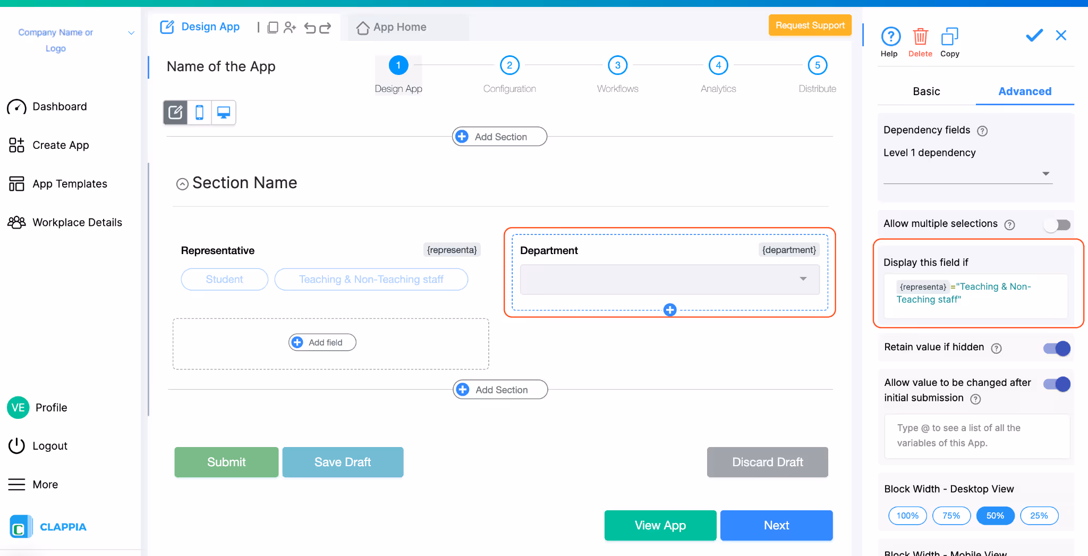The width and height of the screenshot is (1088, 556).
Task: Set desktop block width to 50%
Action: click(995, 516)
